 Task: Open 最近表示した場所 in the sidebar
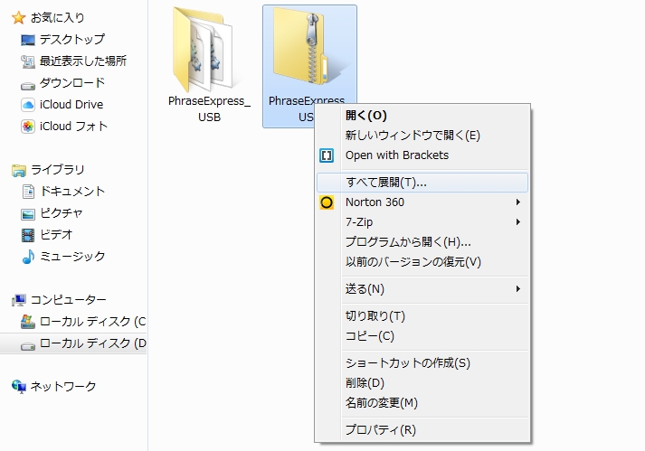pos(82,61)
